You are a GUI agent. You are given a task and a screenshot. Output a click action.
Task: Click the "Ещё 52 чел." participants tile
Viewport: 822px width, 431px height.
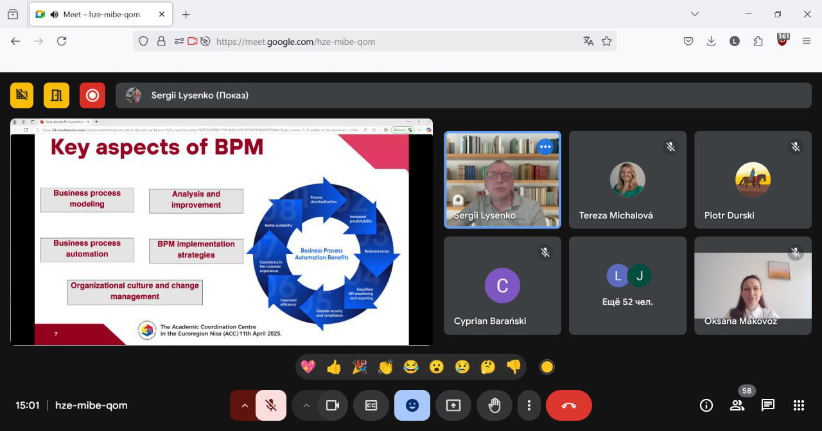point(629,285)
